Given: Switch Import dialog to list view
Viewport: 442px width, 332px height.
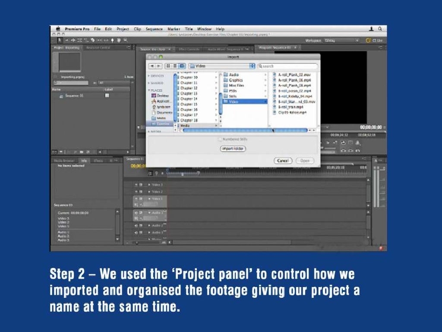Looking at the screenshot, I should (x=175, y=66).
